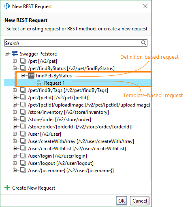Select /store/inventory [/v2/store/inventory] text
The image size is (192, 207).
point(68,112)
